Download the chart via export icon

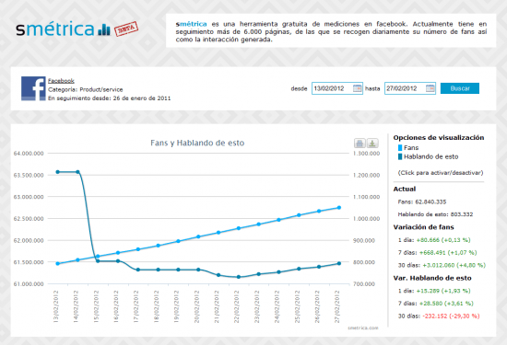372,143
